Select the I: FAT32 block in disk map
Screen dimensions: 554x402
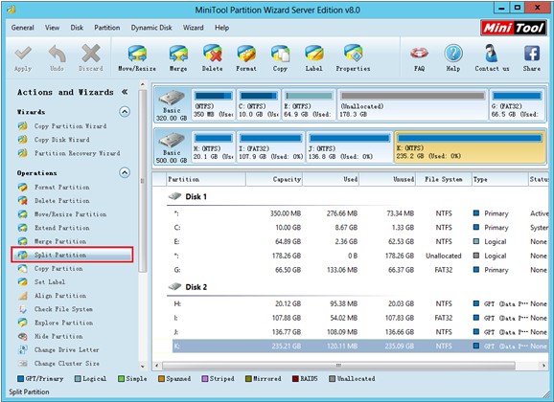[x=270, y=146]
